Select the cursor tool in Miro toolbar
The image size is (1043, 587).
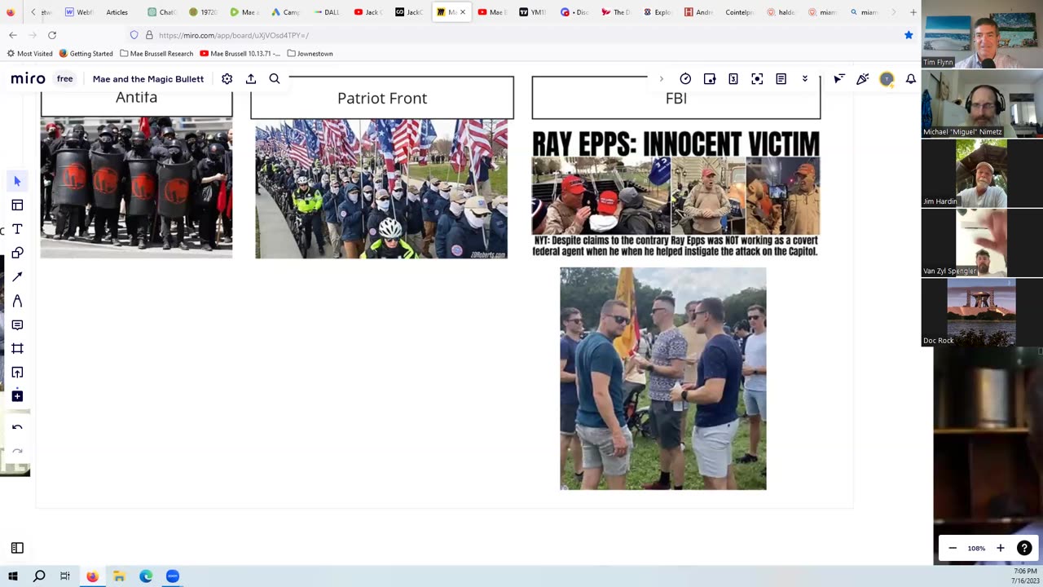tap(17, 181)
